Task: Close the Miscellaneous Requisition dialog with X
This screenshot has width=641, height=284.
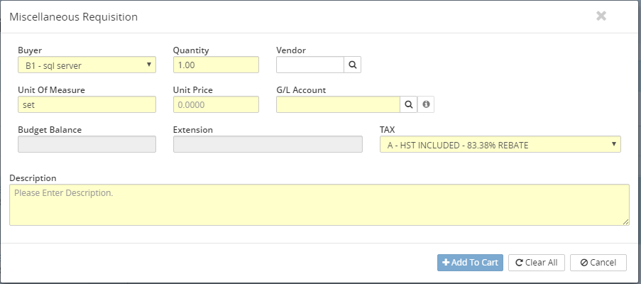Action: point(601,16)
